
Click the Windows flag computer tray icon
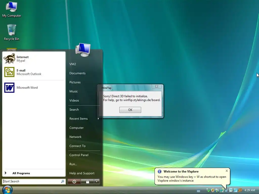(x=217, y=190)
